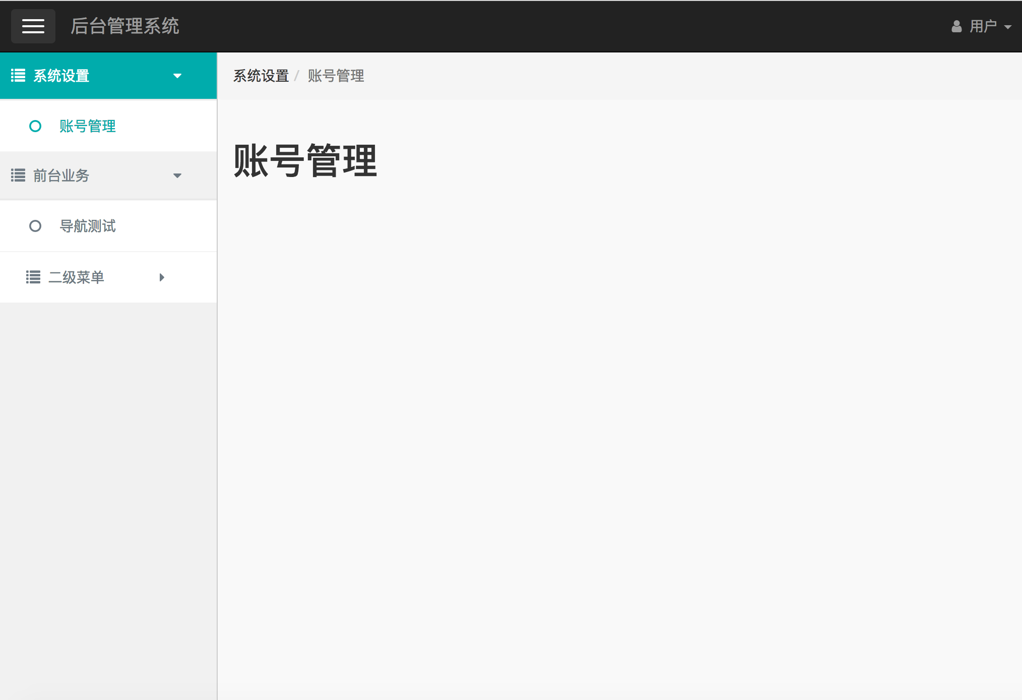Click 二级菜单 menu label

pyautogui.click(x=76, y=277)
